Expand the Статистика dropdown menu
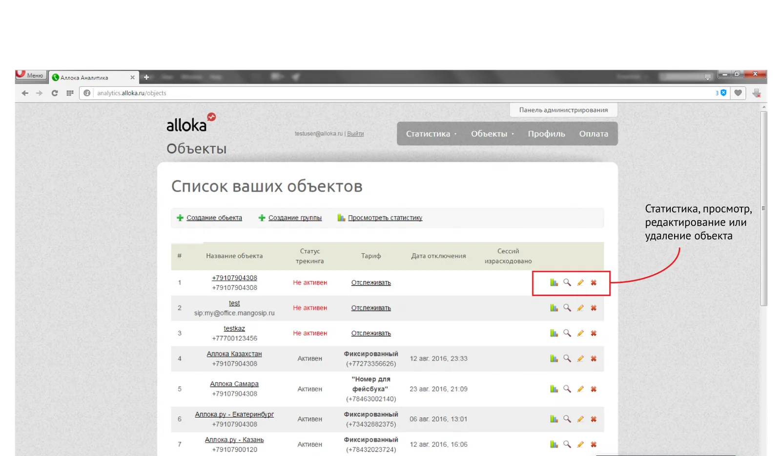Viewport: 781px width, 456px height. click(x=431, y=133)
